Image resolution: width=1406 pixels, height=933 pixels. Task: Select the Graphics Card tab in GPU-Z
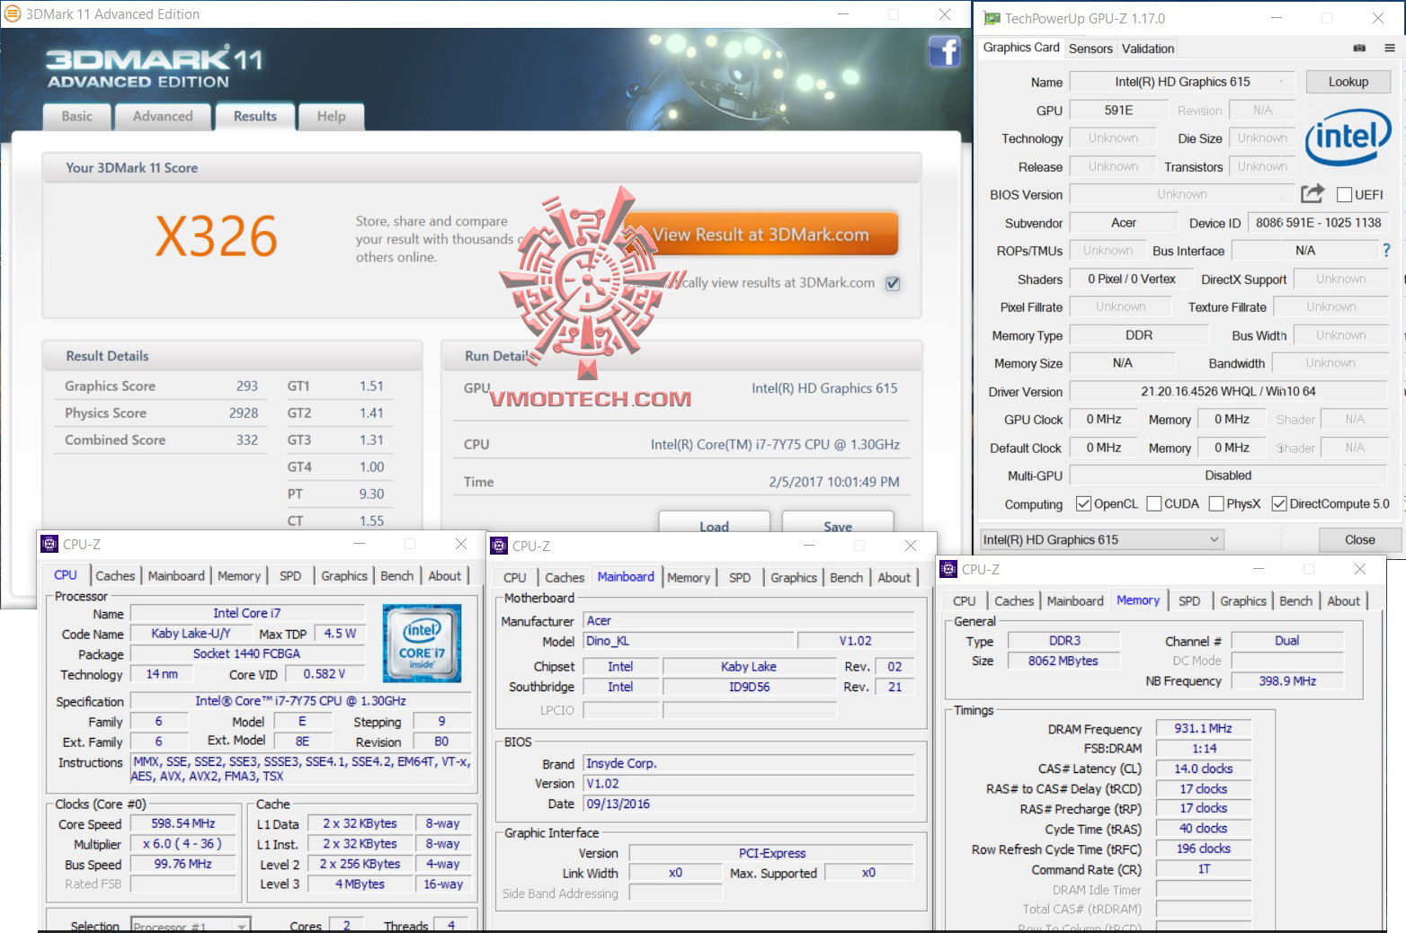[x=1021, y=48]
